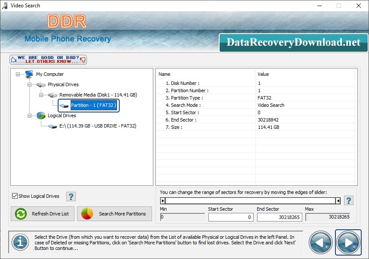The width and height of the screenshot is (369, 259).
Task: Click the '114.41 GB' value cell
Action: pos(269,127)
